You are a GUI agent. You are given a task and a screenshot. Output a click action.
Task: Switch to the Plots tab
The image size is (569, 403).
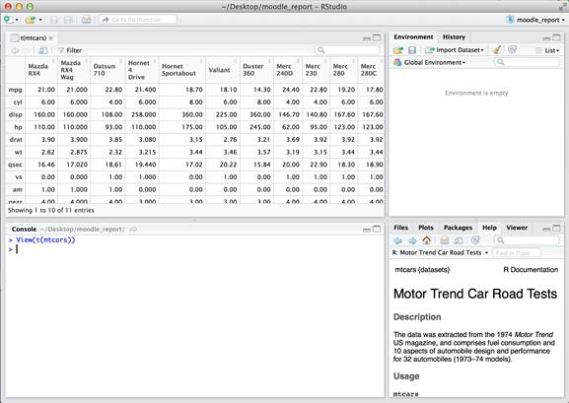point(426,228)
